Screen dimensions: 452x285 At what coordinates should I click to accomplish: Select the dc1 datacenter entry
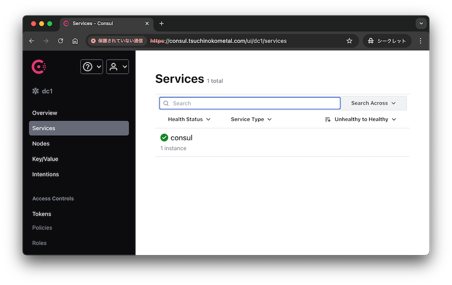[42, 91]
